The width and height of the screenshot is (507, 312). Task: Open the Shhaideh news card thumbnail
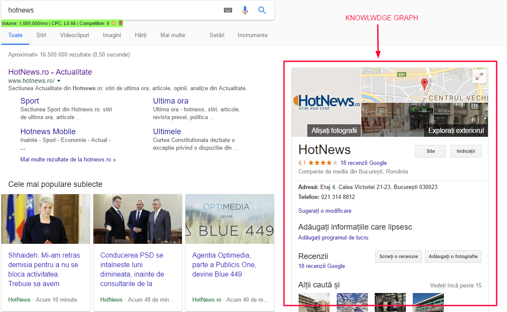pos(45,219)
